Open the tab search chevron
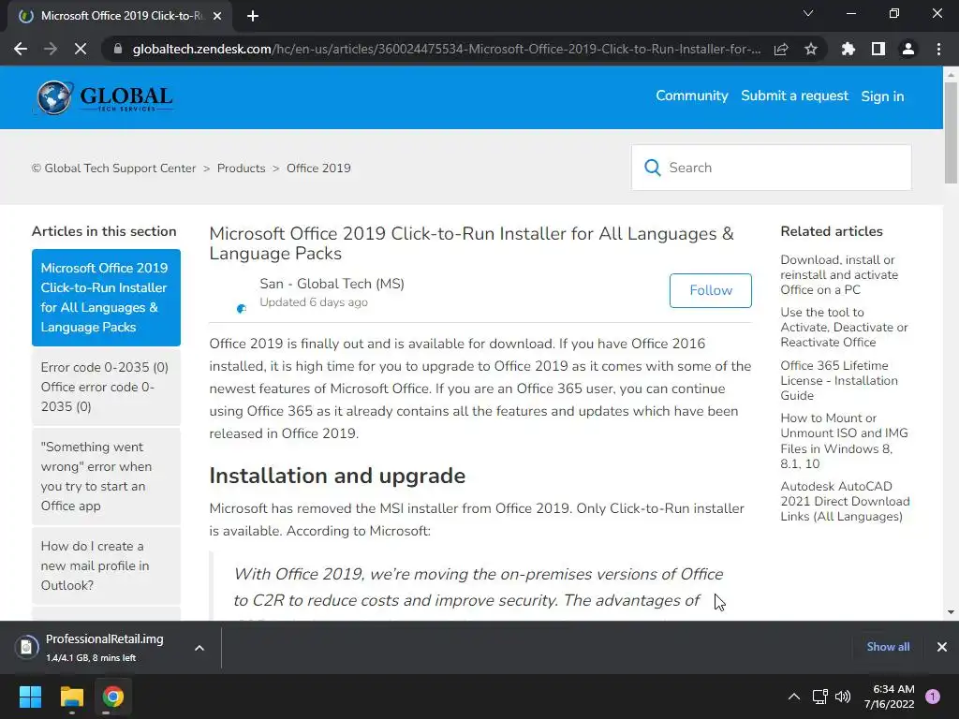Image resolution: width=959 pixels, height=719 pixels. tap(808, 13)
